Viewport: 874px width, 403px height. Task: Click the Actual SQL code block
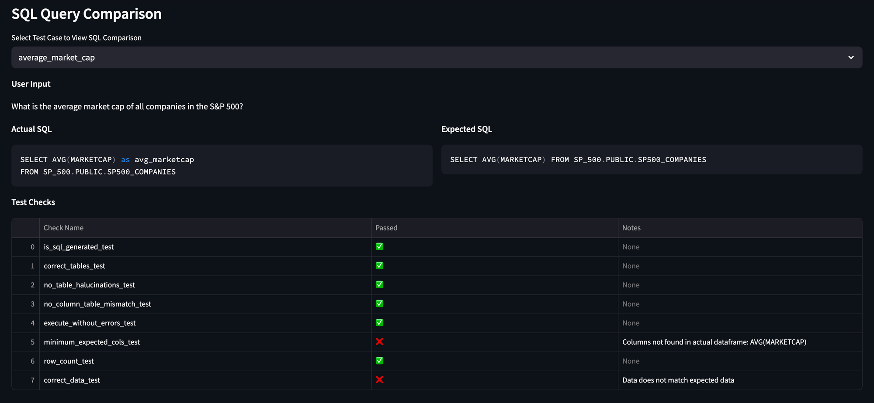(222, 166)
